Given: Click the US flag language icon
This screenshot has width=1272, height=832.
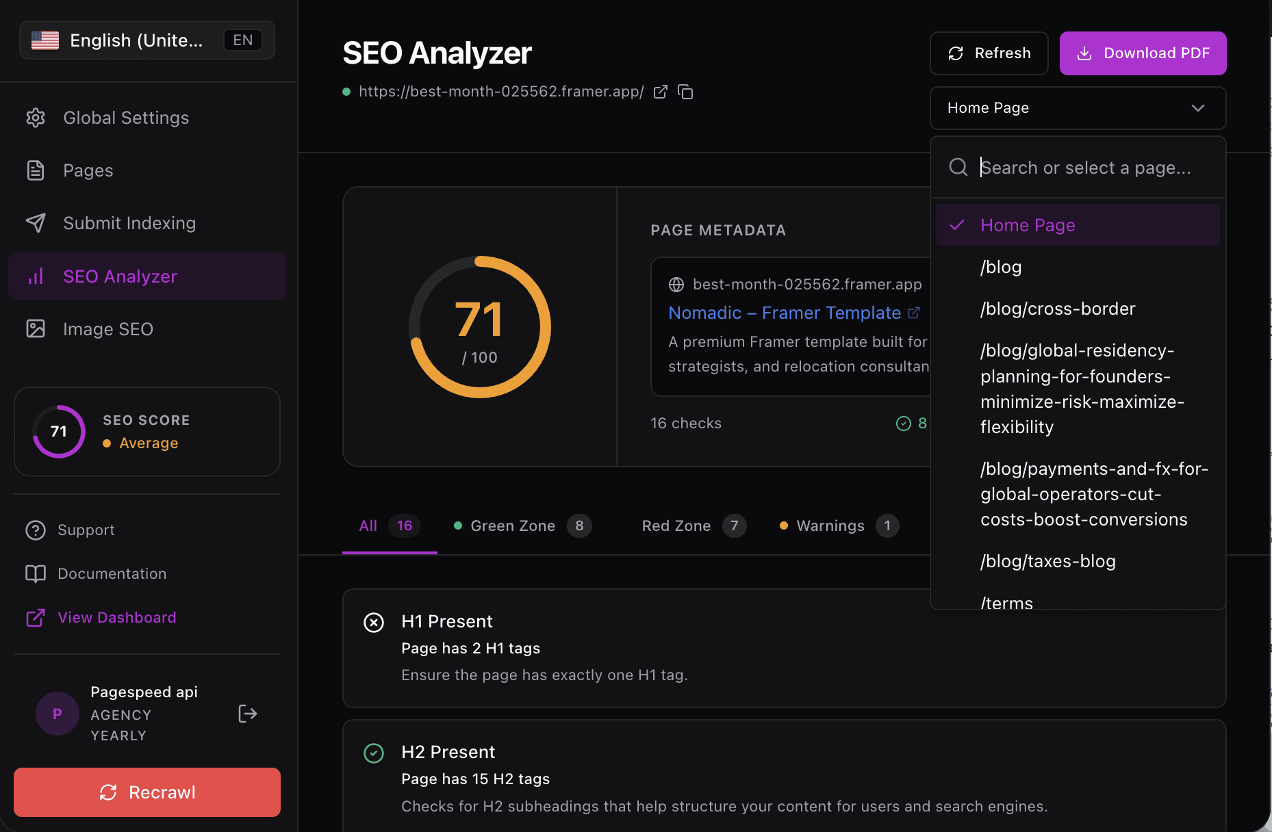Looking at the screenshot, I should point(45,40).
